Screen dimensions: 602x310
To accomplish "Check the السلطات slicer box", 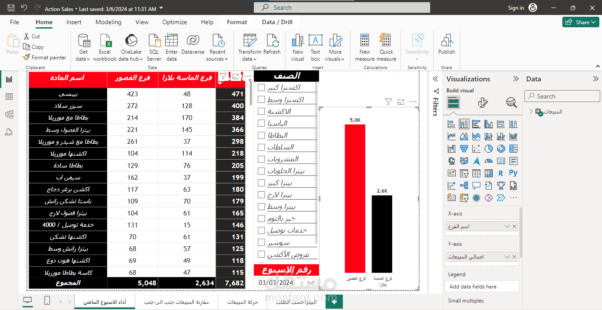I will (261, 147).
